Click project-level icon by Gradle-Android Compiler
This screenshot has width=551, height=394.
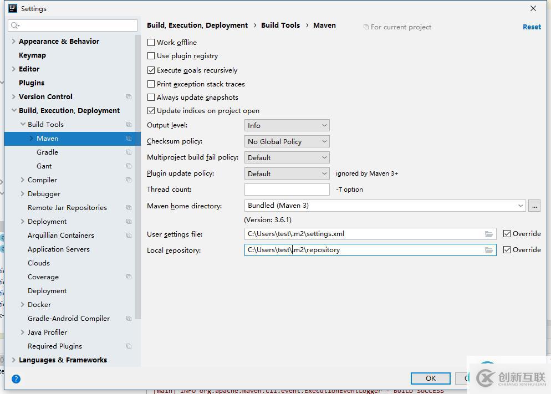pos(129,319)
